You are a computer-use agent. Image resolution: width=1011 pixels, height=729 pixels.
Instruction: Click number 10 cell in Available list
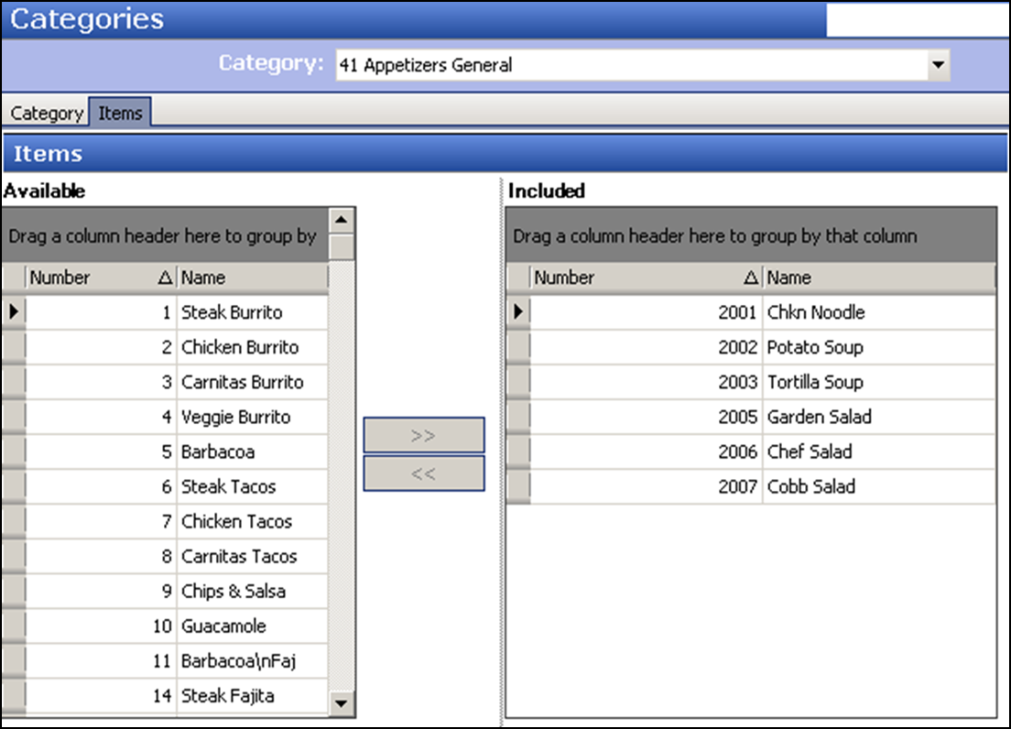(102, 626)
